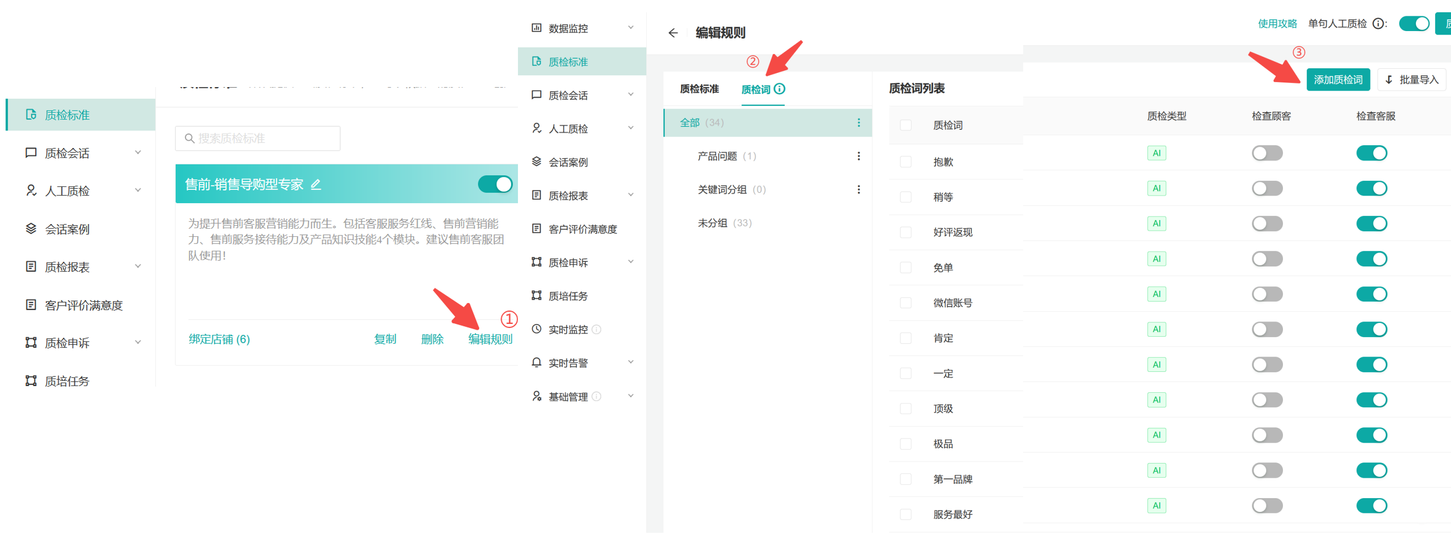
Task: Open the 使用攻略 link
Action: pos(1276,23)
